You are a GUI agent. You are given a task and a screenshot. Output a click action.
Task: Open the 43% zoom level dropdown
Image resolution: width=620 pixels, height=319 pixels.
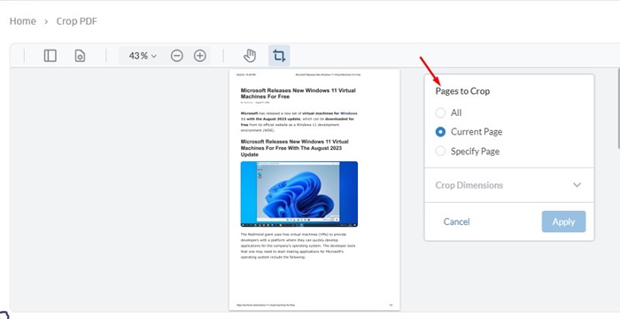(143, 56)
